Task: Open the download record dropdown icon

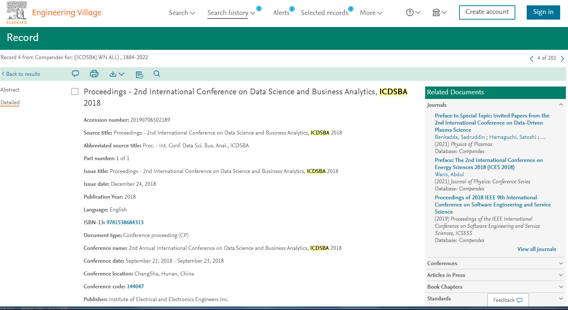Action: [x=117, y=74]
